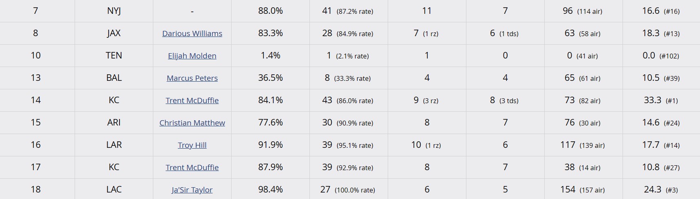Open Christian Matthew player link
This screenshot has height=199, width=700.
(192, 123)
